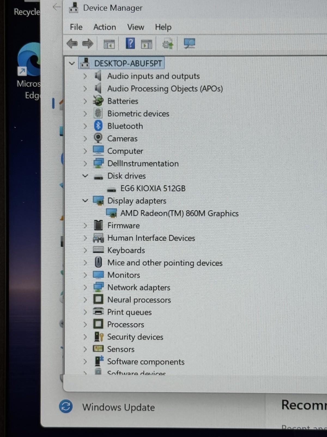The height and width of the screenshot is (437, 327).
Task: Select AMD Radeon(TM) 860M Graphics adapter
Action: (179, 213)
